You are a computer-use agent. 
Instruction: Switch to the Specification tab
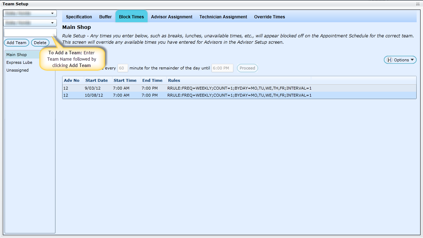(79, 17)
